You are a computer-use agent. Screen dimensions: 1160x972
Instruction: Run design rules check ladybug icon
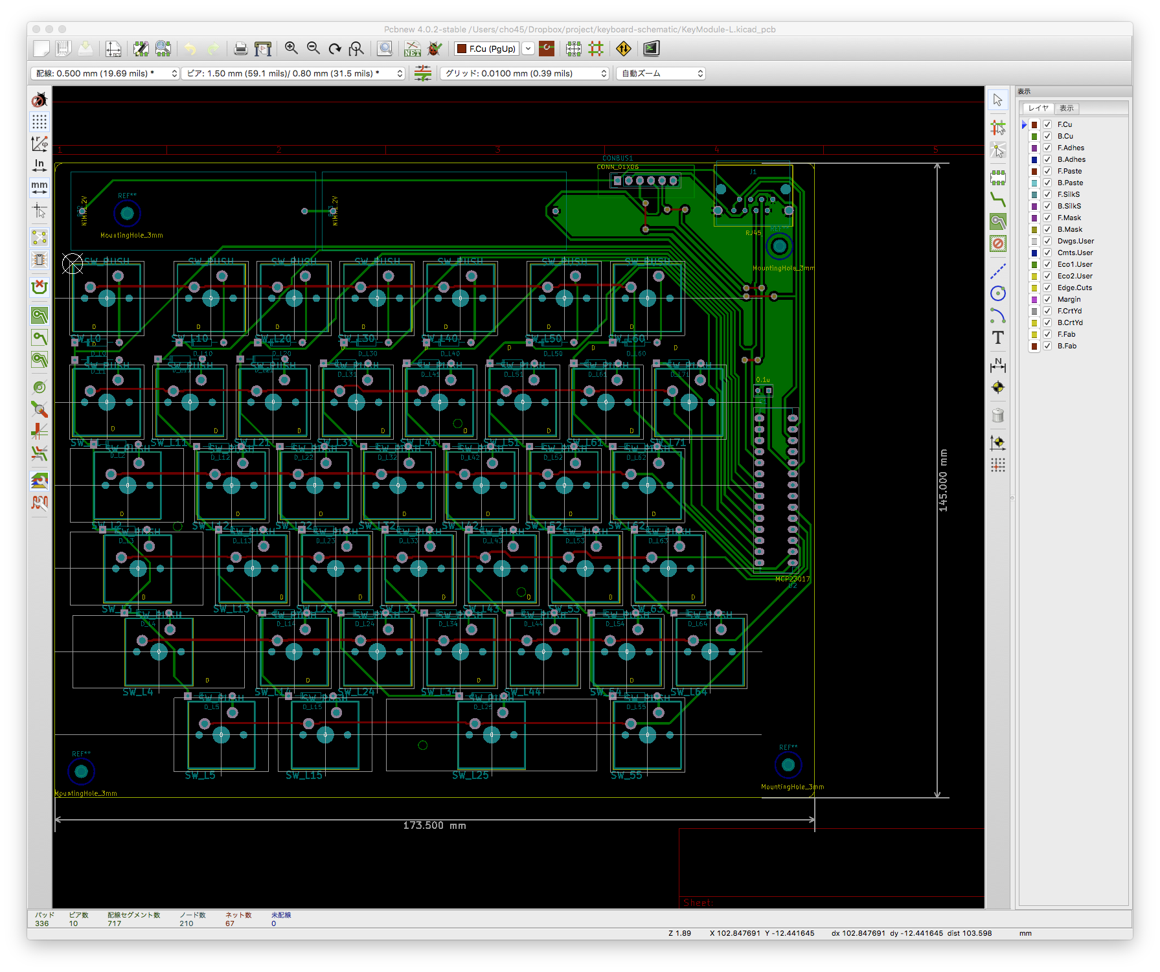pos(435,49)
